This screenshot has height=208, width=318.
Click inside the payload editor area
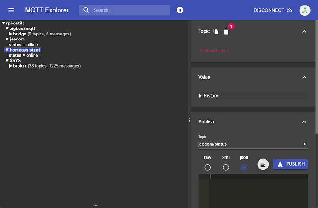[x=253, y=191]
